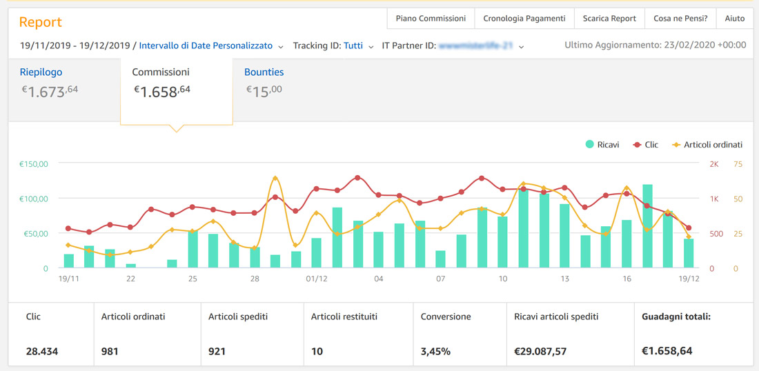This screenshot has height=371, width=759.
Task: Click Scarica Report to download
Action: tap(609, 19)
